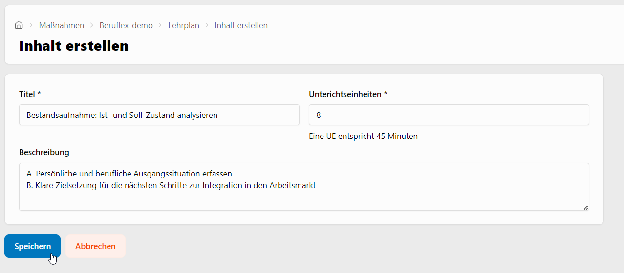Focus the Titel text field
624x273 pixels.
[x=159, y=115]
